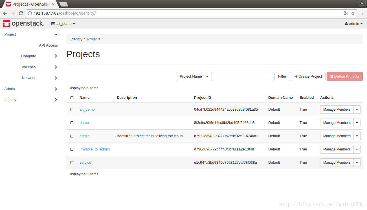367x210 pixels.
Task: Click the Description column header
Action: [127, 98]
